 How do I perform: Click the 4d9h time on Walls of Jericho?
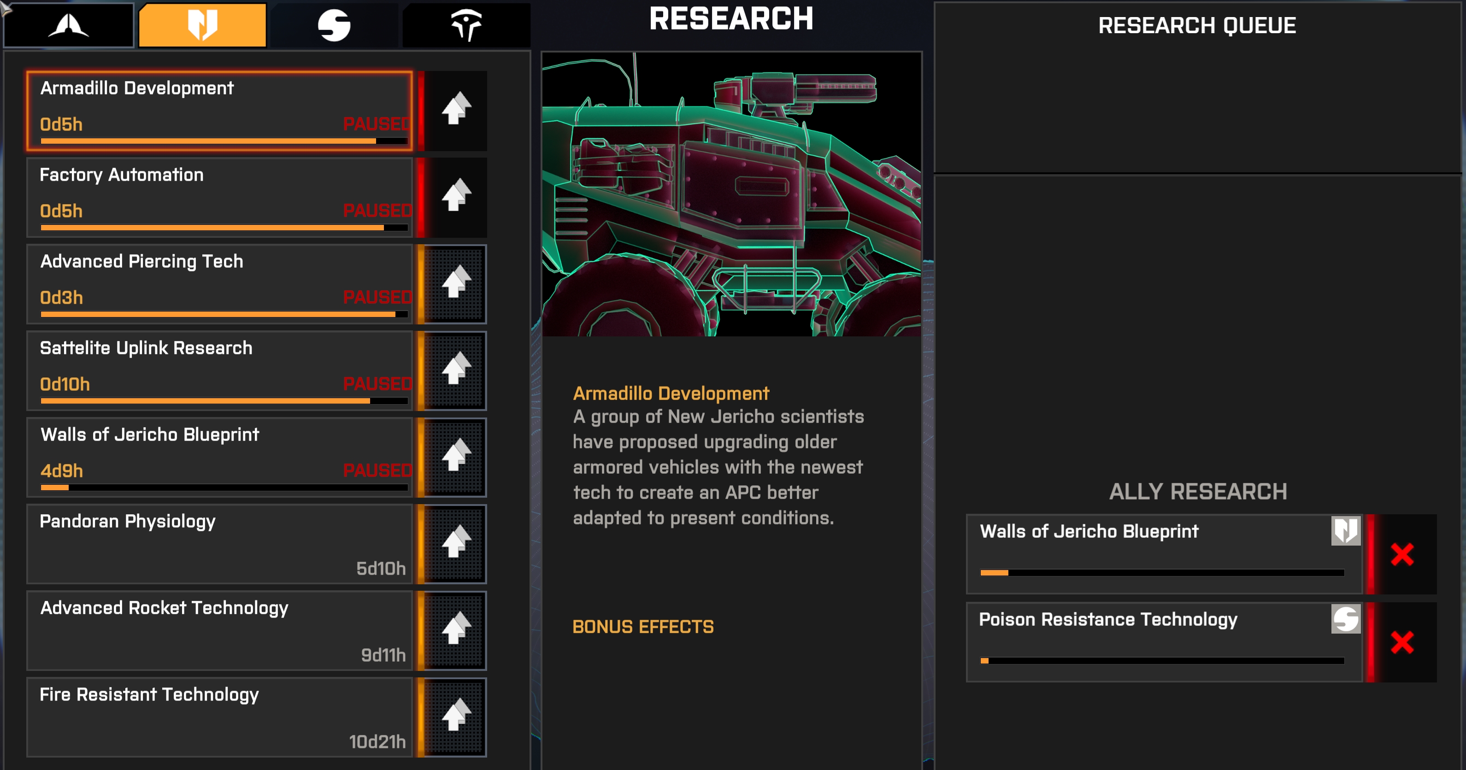(61, 470)
